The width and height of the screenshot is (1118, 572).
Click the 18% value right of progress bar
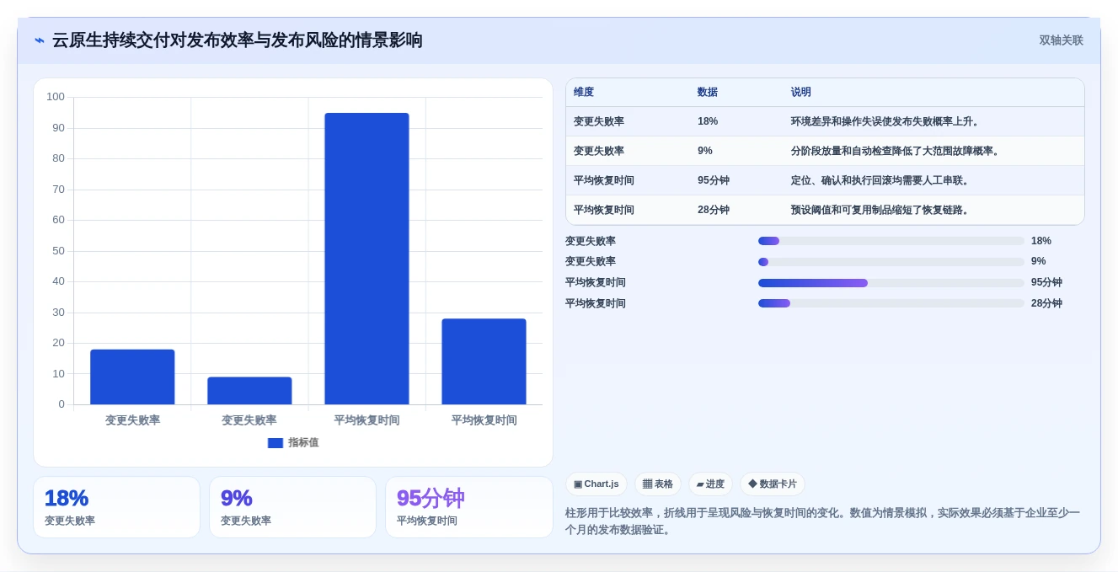(1041, 241)
